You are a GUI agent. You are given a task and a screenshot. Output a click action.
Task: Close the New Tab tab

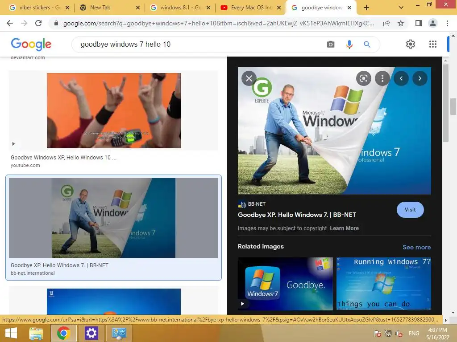138,8
